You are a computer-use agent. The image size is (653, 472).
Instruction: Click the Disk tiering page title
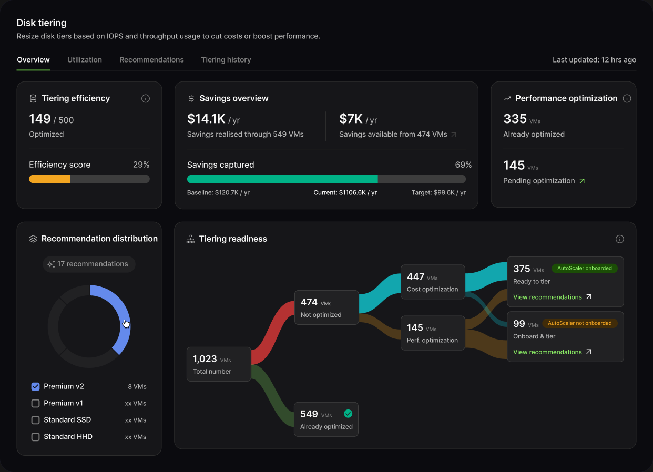point(42,23)
